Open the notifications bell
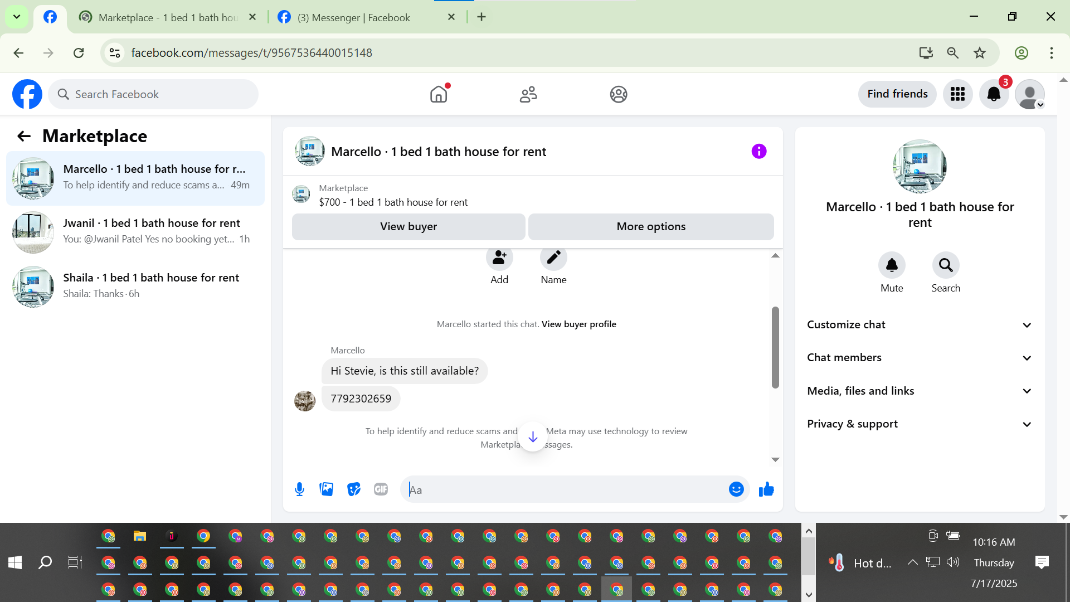1070x602 pixels. point(994,94)
